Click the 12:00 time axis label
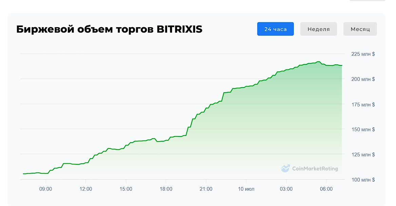The width and height of the screenshot is (396, 206). [x=86, y=189]
